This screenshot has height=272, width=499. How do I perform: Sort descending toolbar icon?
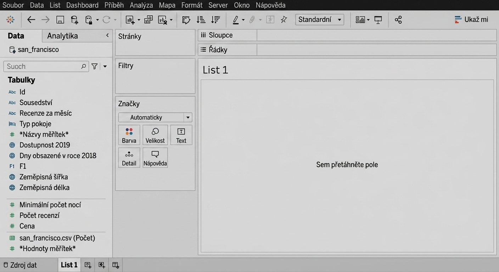tap(215, 20)
